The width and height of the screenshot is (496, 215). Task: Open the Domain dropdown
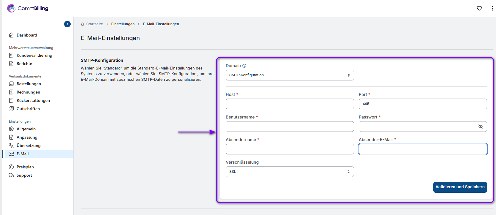point(290,75)
